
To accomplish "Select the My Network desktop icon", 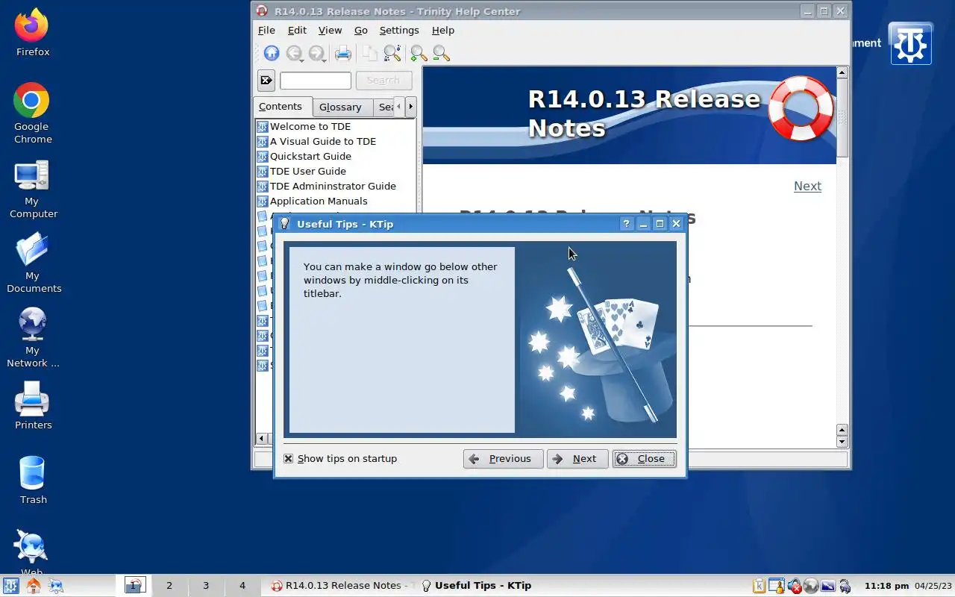I will (x=33, y=337).
